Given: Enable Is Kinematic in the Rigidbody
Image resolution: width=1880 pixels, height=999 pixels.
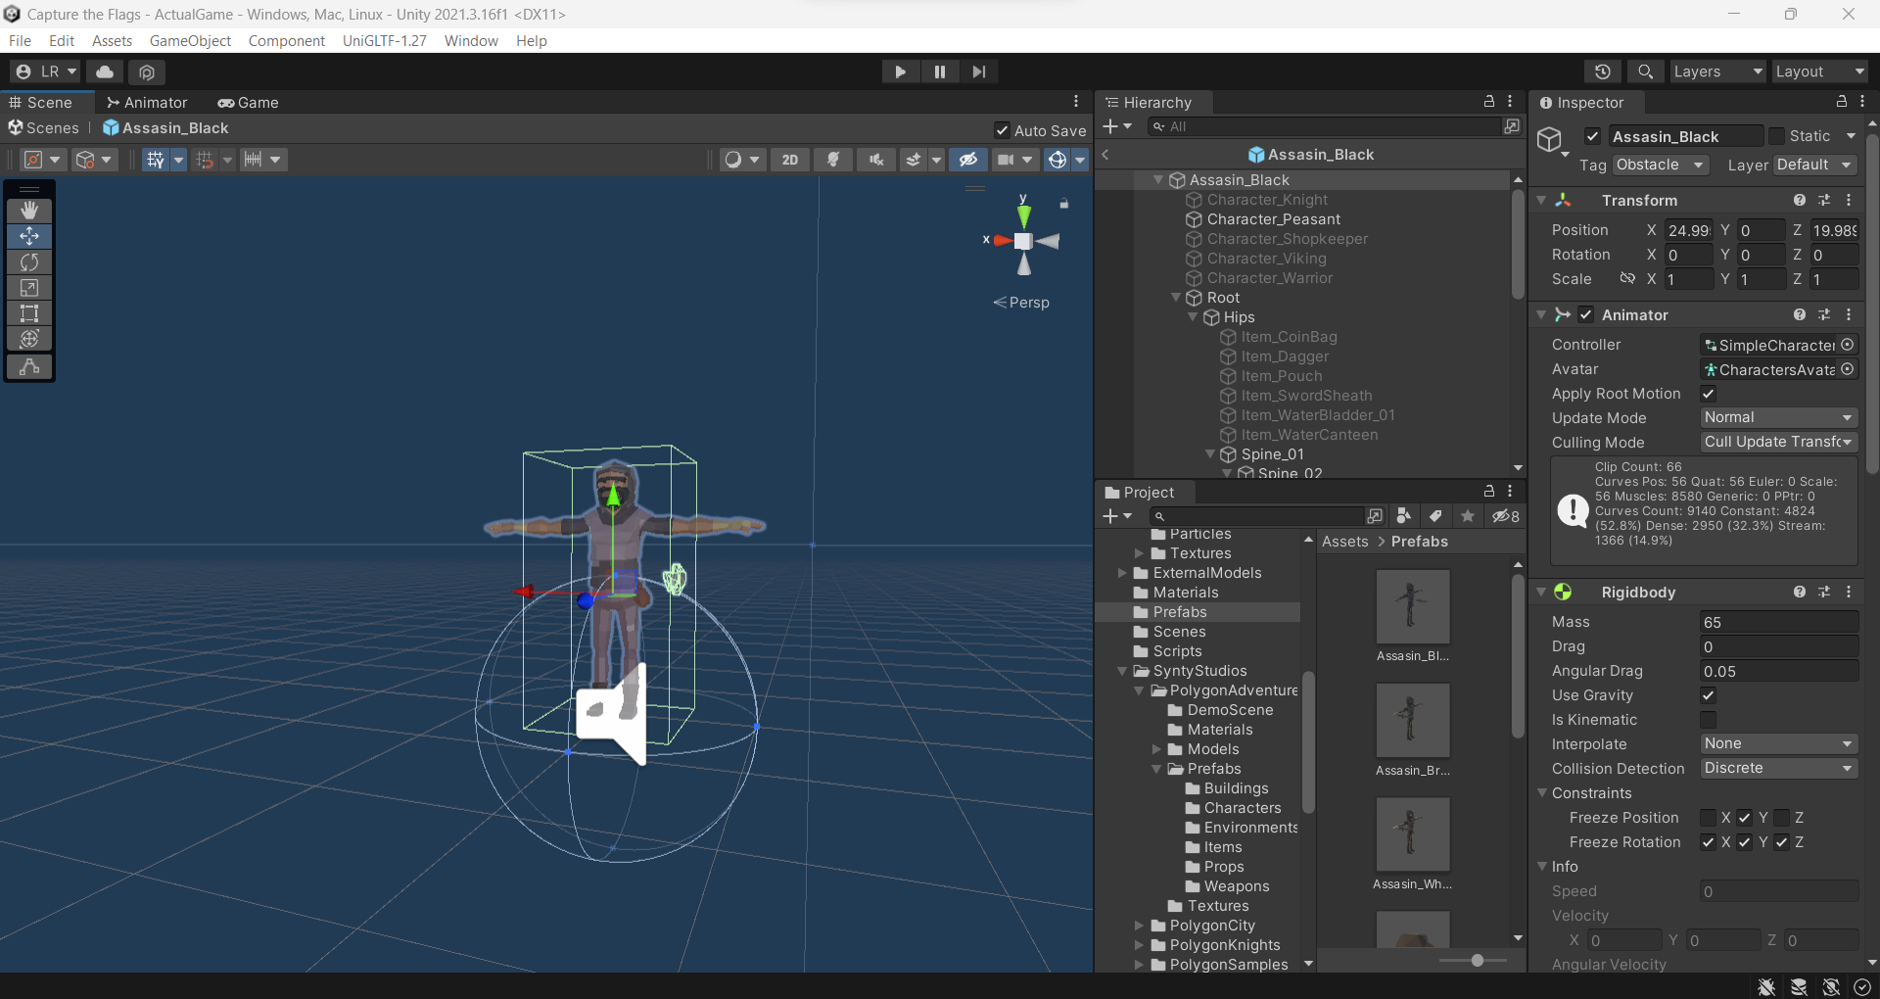Looking at the screenshot, I should [x=1708, y=720].
